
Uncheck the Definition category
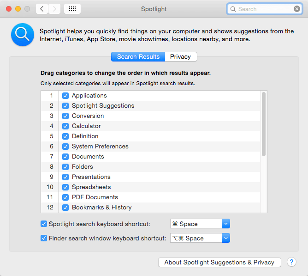click(x=65, y=136)
